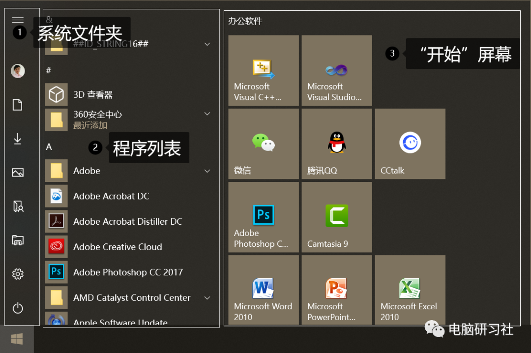Open the Downloads sidebar icon
The image size is (531, 353).
pyautogui.click(x=18, y=139)
